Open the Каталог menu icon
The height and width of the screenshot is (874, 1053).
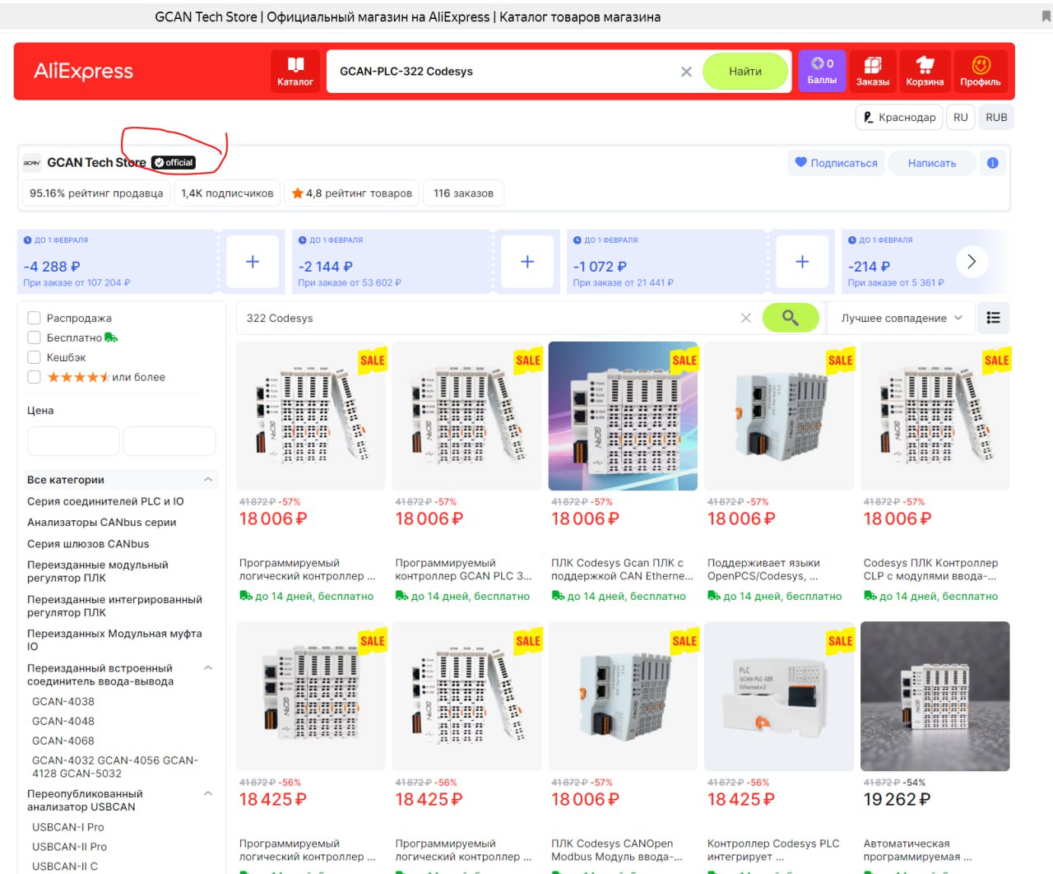(295, 72)
